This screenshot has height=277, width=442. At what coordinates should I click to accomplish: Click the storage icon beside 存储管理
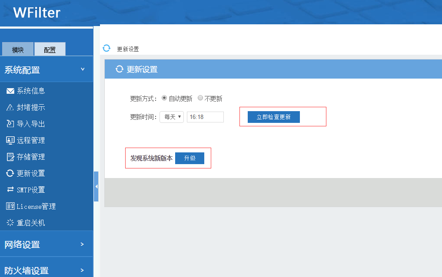tap(10, 157)
